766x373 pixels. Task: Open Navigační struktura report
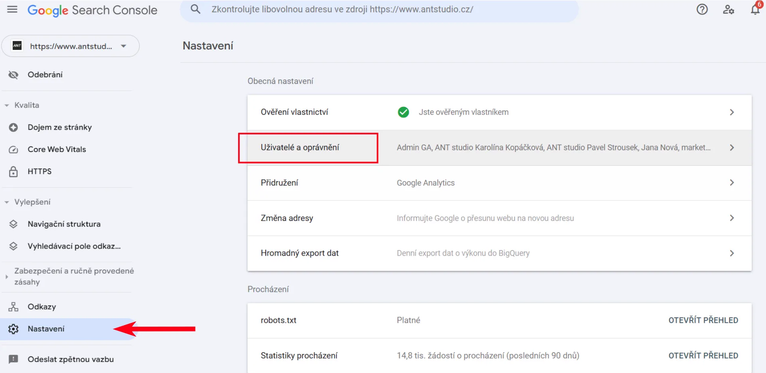(x=64, y=224)
